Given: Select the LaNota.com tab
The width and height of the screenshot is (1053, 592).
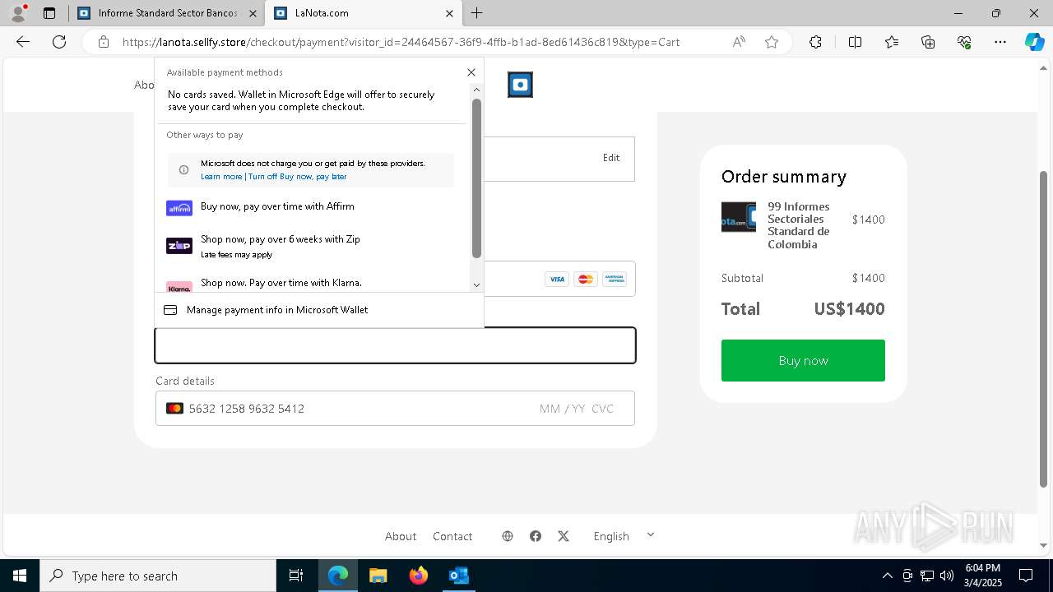Looking at the screenshot, I should (363, 13).
